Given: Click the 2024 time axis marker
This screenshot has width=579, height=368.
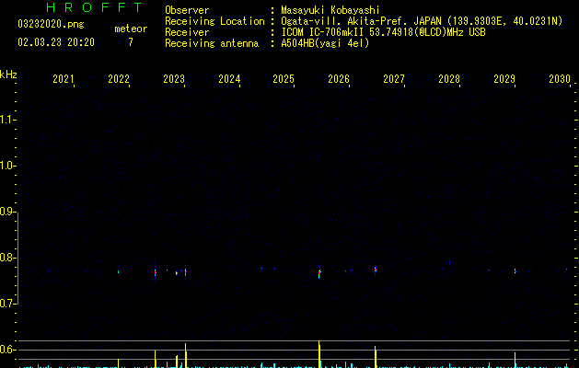Looking at the screenshot, I should click(229, 78).
